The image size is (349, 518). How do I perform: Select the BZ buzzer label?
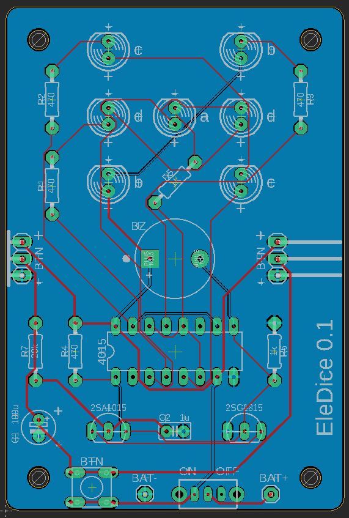(x=138, y=226)
